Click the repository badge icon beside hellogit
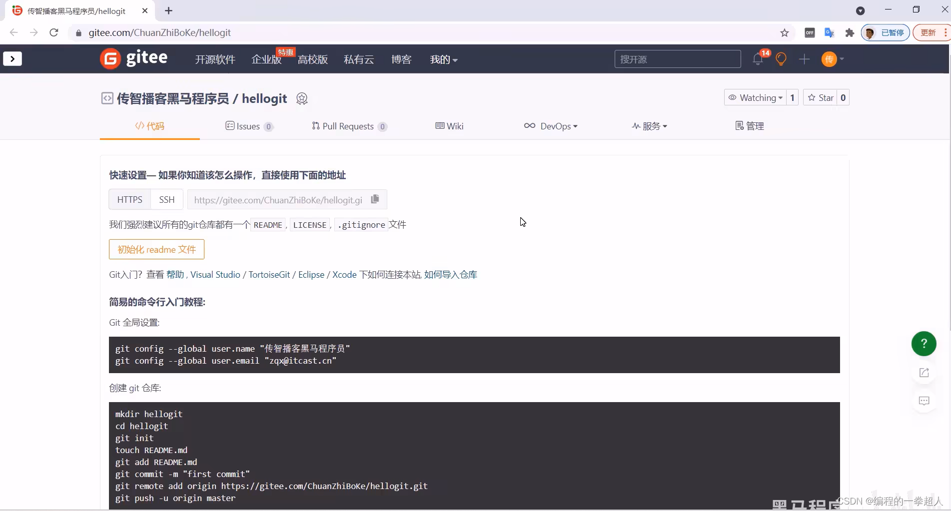 tap(302, 98)
